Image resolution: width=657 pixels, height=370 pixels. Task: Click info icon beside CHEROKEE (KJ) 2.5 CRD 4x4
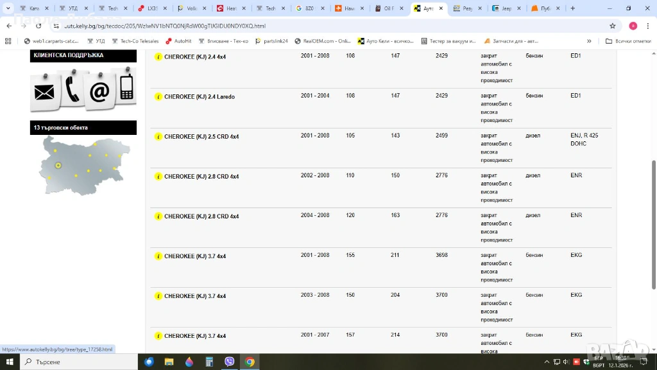[x=158, y=137]
